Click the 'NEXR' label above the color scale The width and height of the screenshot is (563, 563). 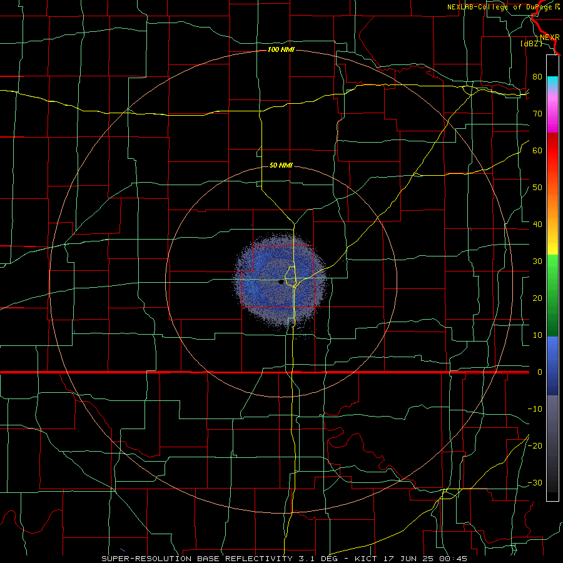550,38
